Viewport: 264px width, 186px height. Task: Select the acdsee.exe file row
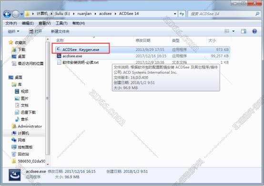tap(142, 56)
